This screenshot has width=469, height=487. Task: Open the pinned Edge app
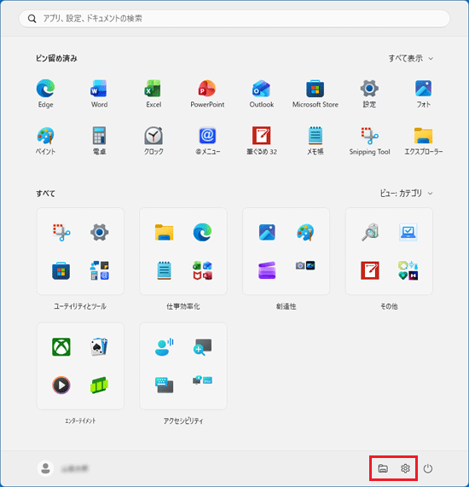46,94
